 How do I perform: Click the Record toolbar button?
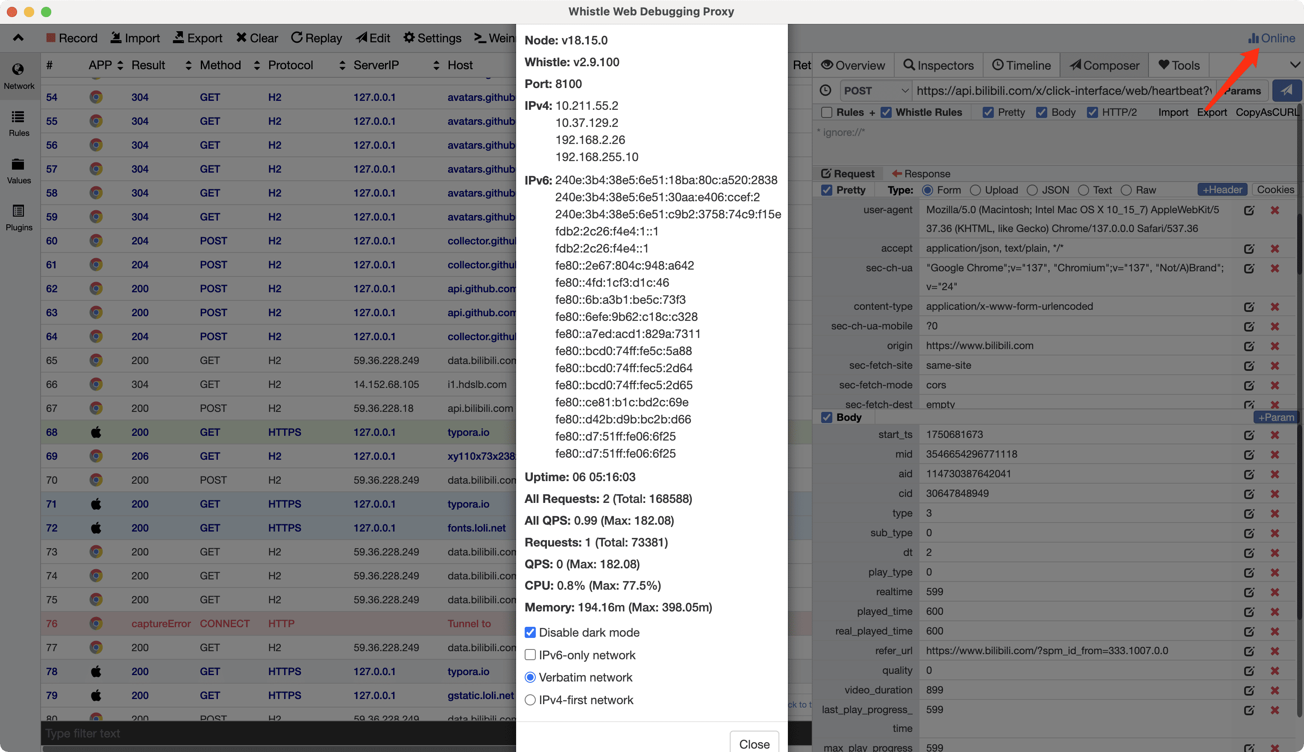click(72, 38)
